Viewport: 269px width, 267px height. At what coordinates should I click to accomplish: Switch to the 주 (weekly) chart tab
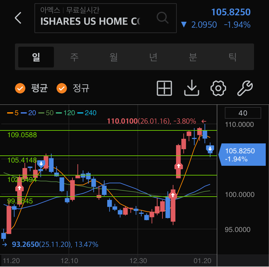(74, 57)
